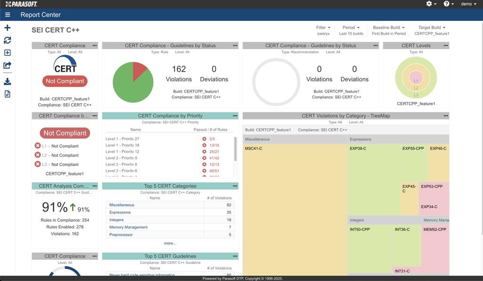Open the bottom CERT Compliance Level All widget menu

tap(94, 256)
